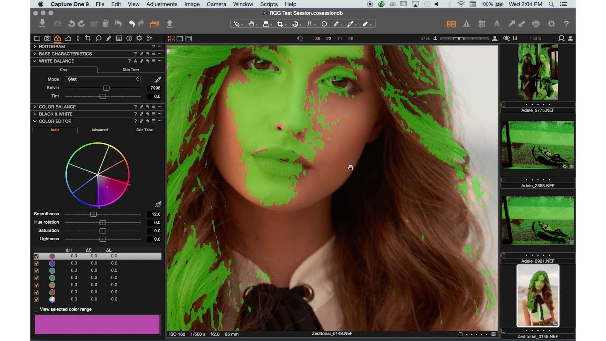The image size is (606, 341).
Task: Toggle the multi-view grid icon above the viewer
Action: coord(171,38)
